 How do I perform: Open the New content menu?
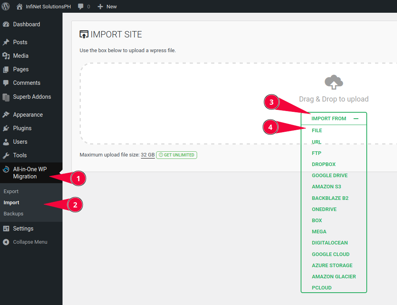[107, 6]
